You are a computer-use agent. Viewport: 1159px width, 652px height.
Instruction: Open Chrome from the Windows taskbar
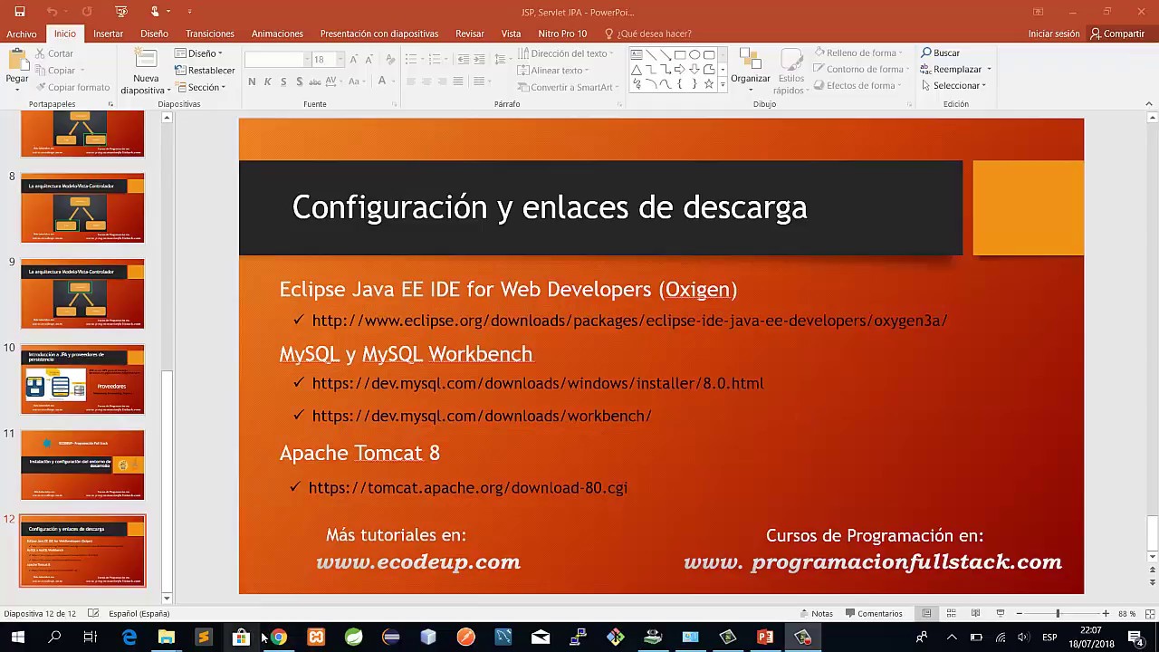pos(278,638)
